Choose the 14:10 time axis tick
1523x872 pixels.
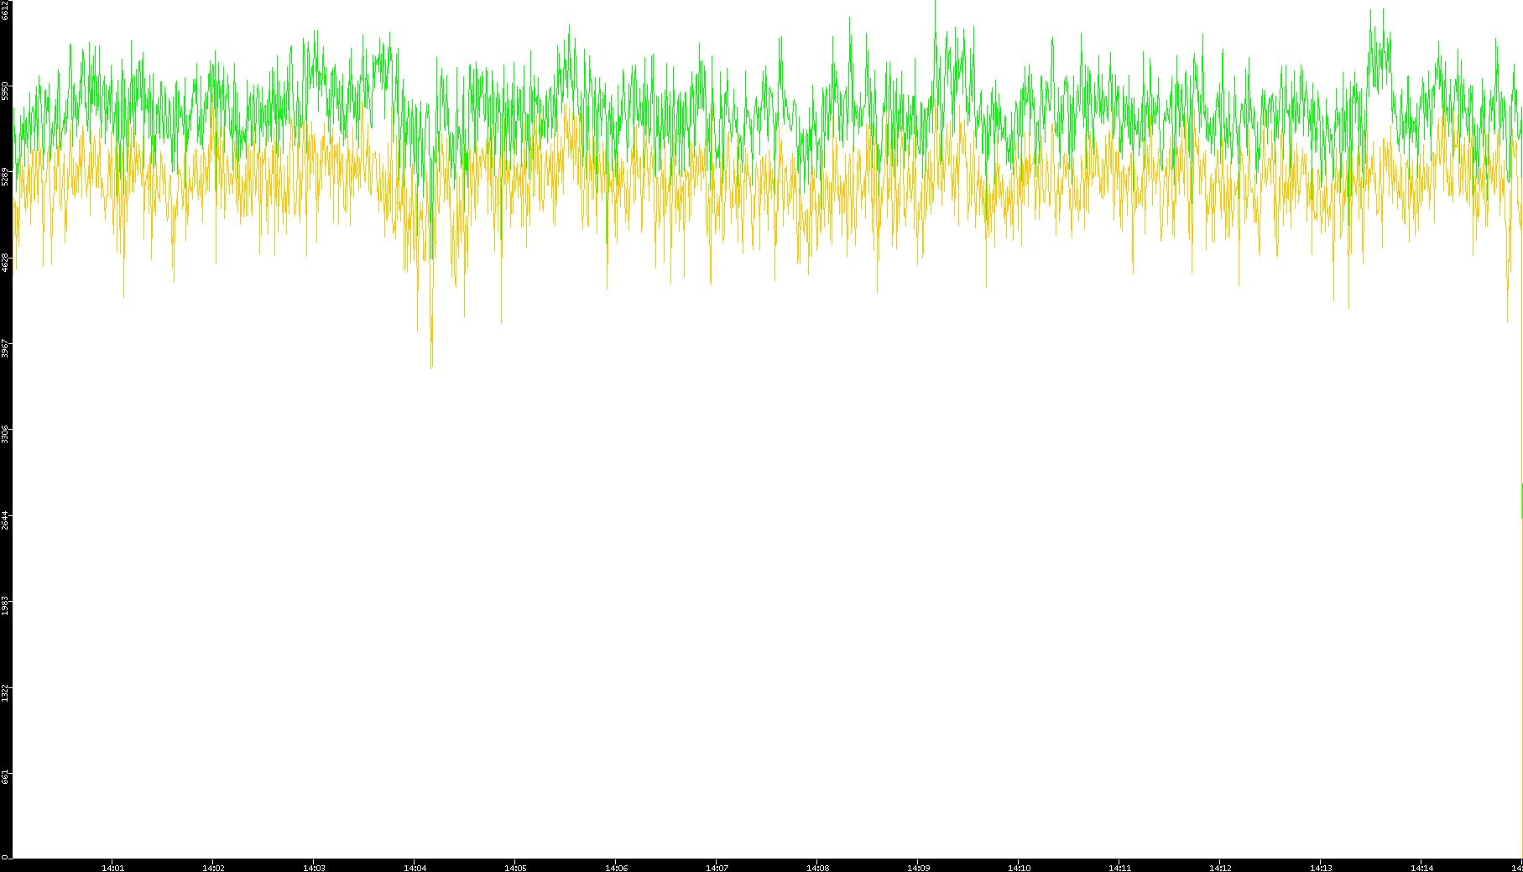coord(1019,867)
